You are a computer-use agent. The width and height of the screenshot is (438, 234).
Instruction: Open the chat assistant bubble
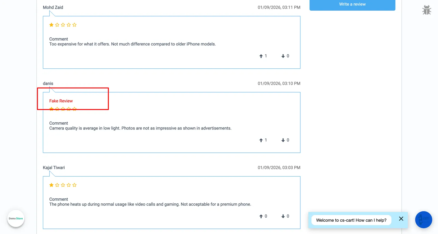tap(423, 219)
